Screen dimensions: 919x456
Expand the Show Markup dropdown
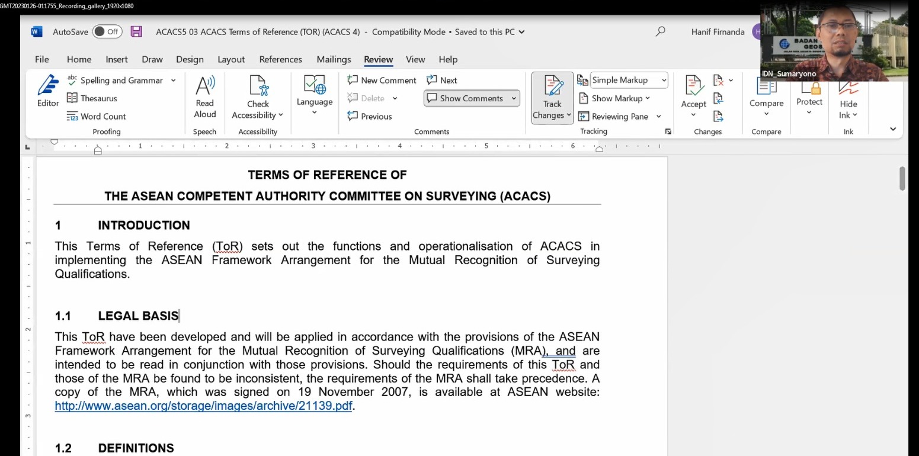tap(616, 98)
